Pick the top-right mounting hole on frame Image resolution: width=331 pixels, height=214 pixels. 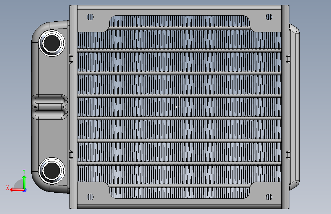pyautogui.click(x=269, y=17)
